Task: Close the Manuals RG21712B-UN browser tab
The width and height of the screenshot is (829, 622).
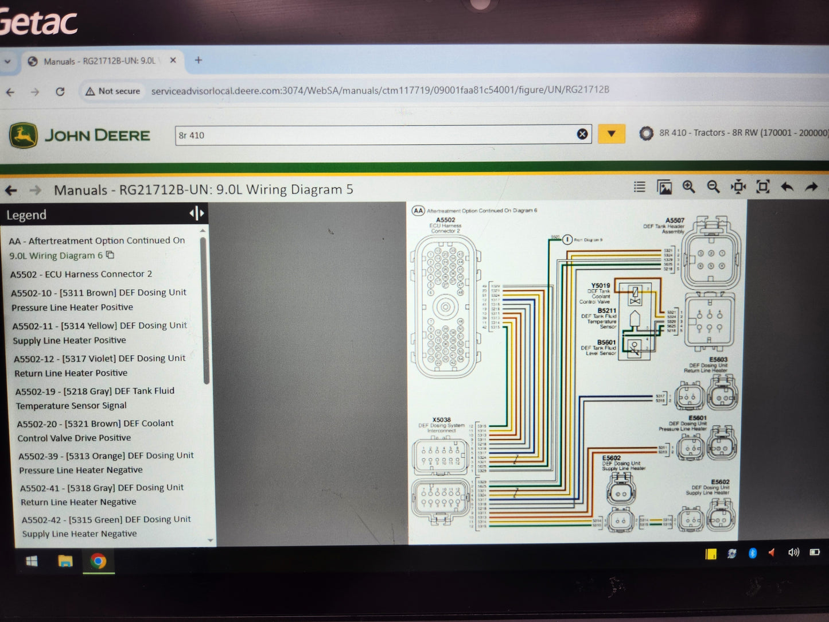Action: coord(173,60)
